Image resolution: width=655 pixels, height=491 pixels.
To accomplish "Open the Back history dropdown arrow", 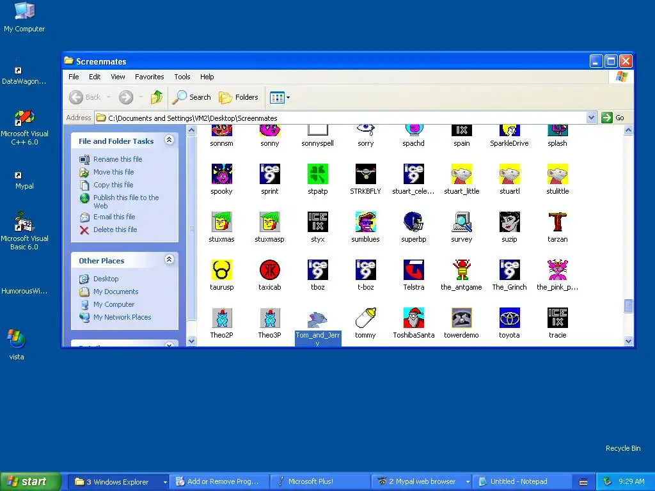I will 108,97.
